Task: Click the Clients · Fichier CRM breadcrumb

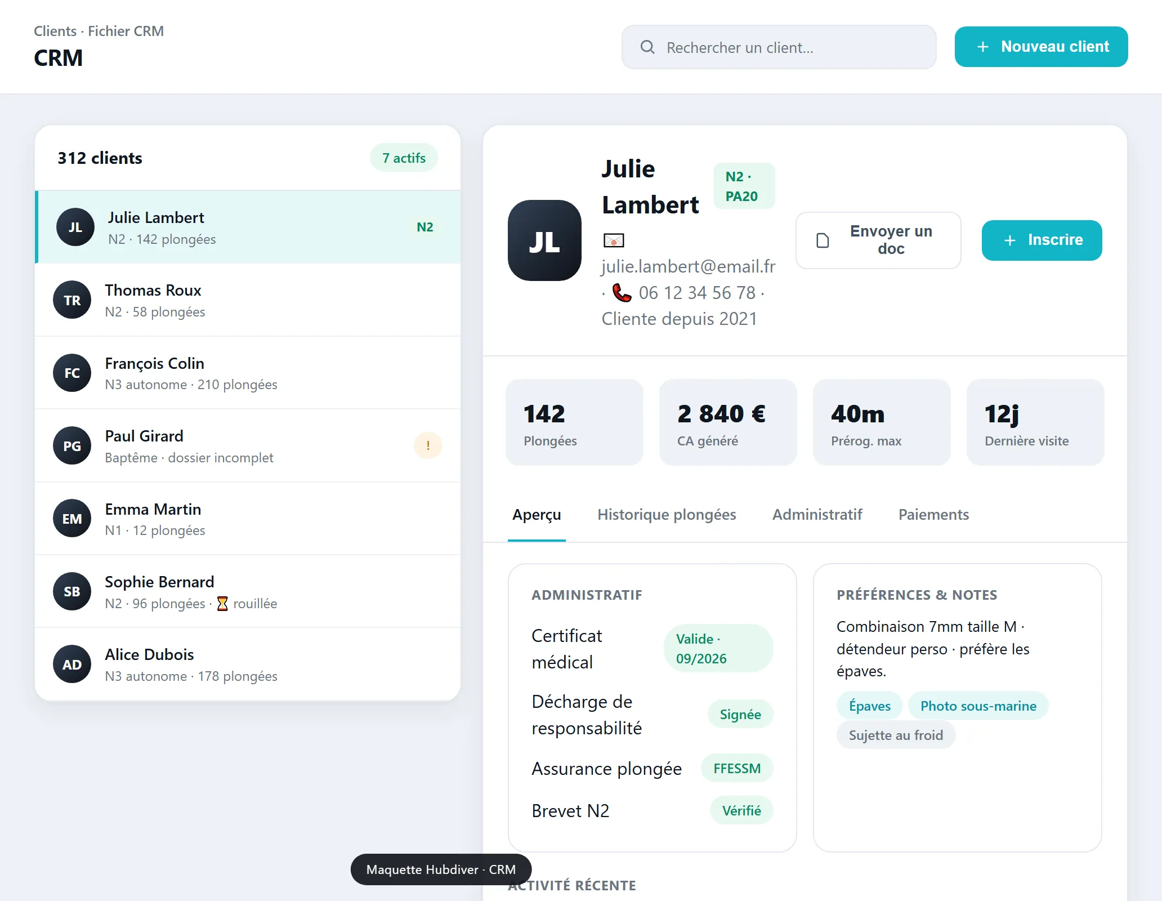Action: [x=99, y=31]
